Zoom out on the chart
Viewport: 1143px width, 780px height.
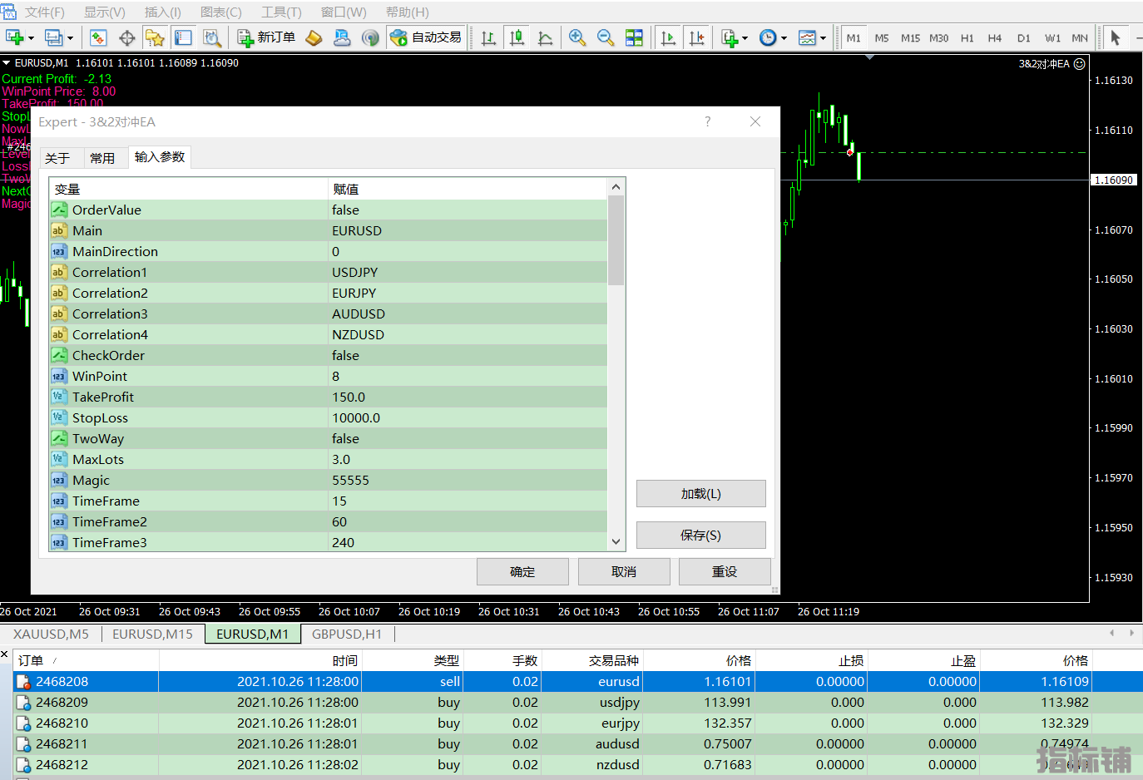click(606, 37)
